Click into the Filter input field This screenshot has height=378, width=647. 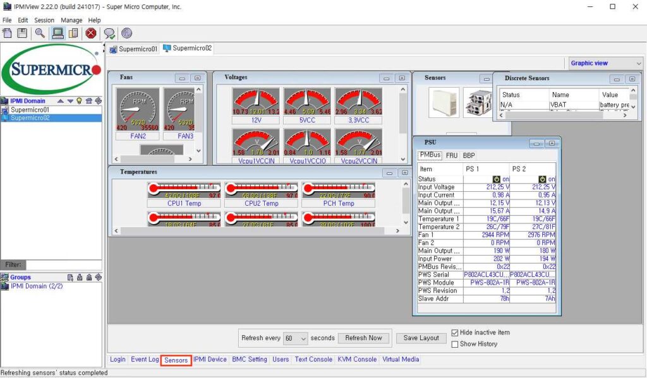click(64, 264)
